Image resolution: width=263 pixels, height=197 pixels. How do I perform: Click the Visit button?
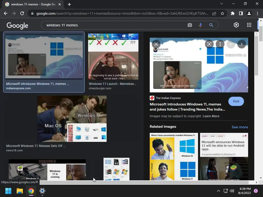click(x=236, y=101)
